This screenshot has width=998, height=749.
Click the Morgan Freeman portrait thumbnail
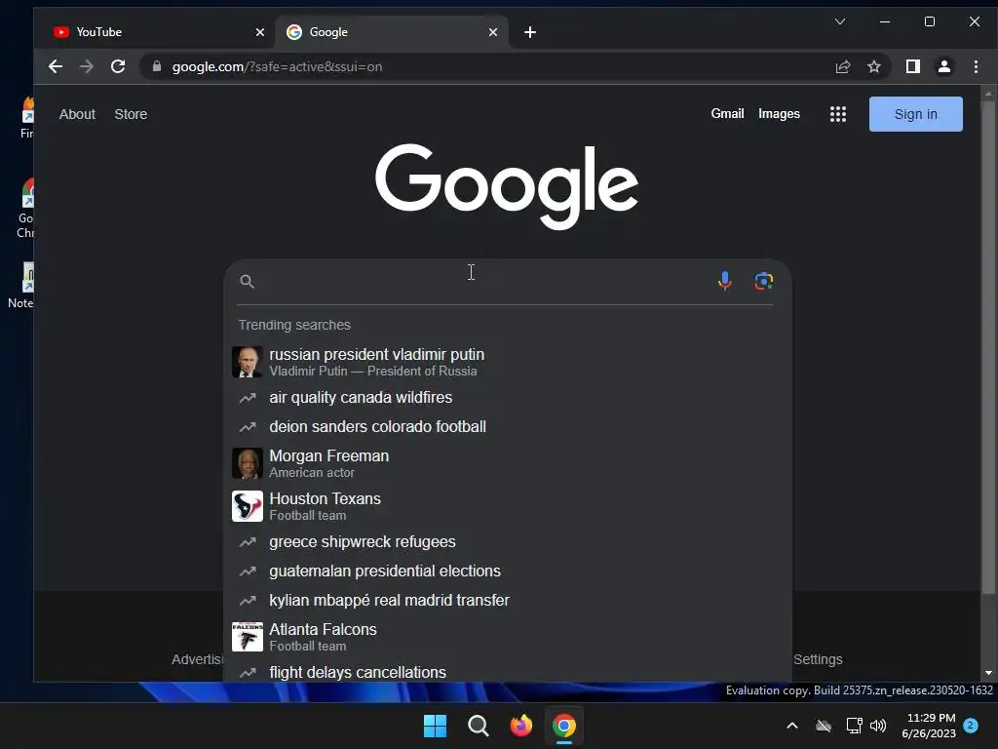tap(247, 463)
